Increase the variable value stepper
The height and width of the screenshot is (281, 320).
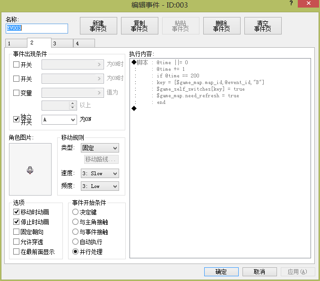73,103
